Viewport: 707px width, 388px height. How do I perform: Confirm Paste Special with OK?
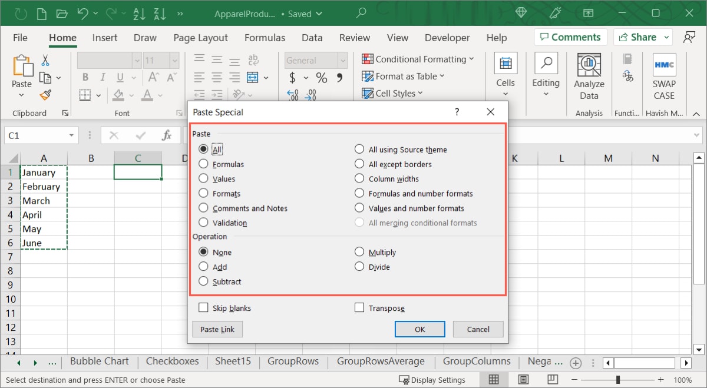tap(419, 329)
